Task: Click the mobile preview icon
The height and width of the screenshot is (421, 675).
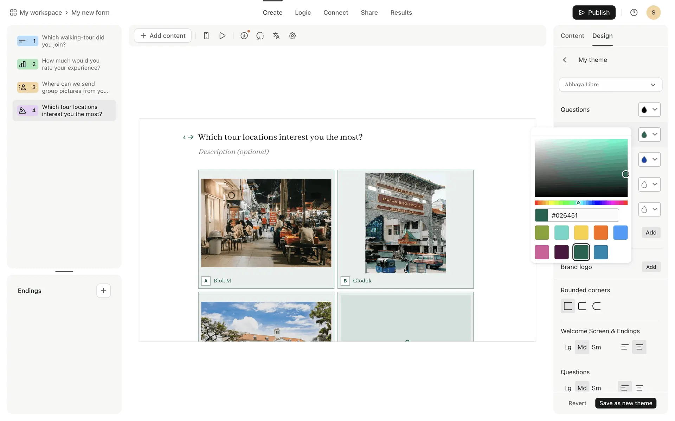Action: pyautogui.click(x=206, y=36)
